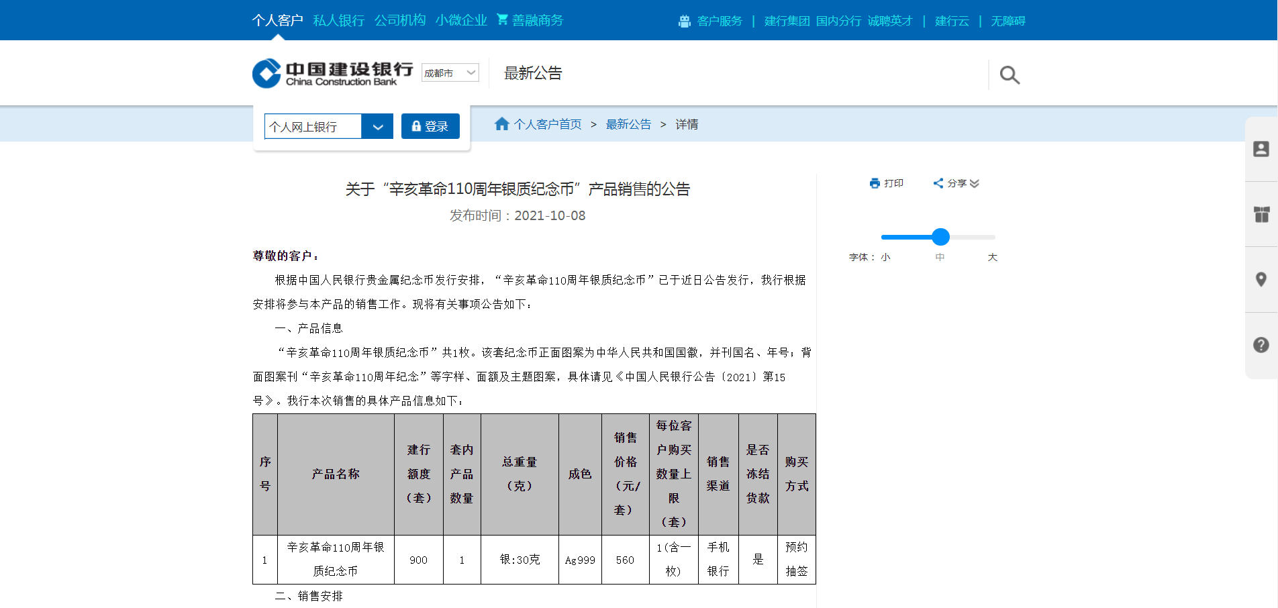The height and width of the screenshot is (608, 1278).
Task: Click the 尊敬的客户 salutation text
Action: click(x=286, y=256)
